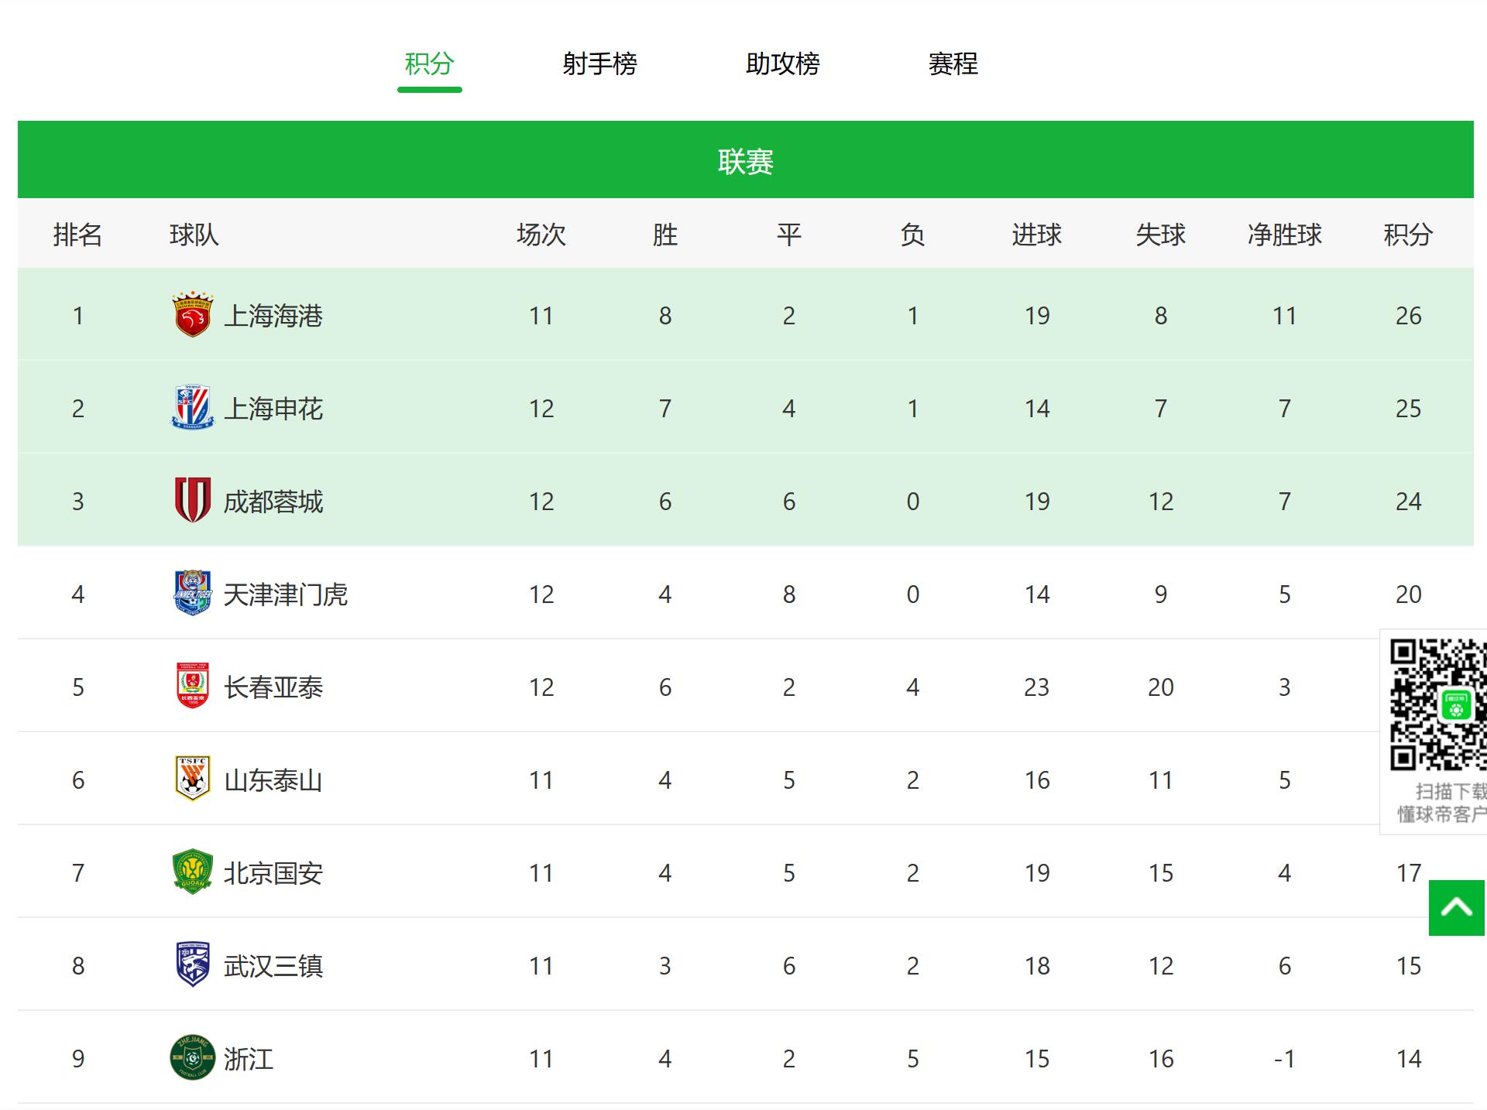Switch to the 射手榜 (top scorers) tab
Image resolution: width=1487 pixels, height=1110 pixels.
599,63
